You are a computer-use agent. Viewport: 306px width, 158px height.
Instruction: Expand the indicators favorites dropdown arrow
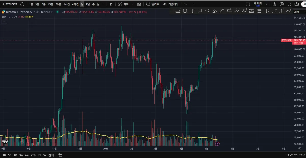point(133,4)
